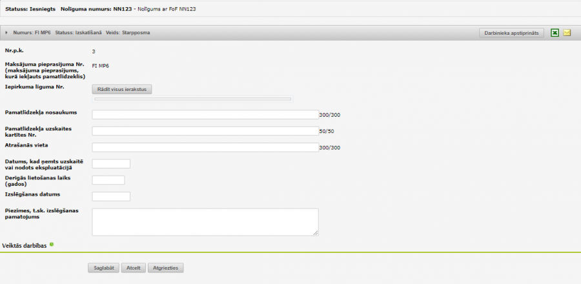Click the Excel export icon

pos(555,33)
